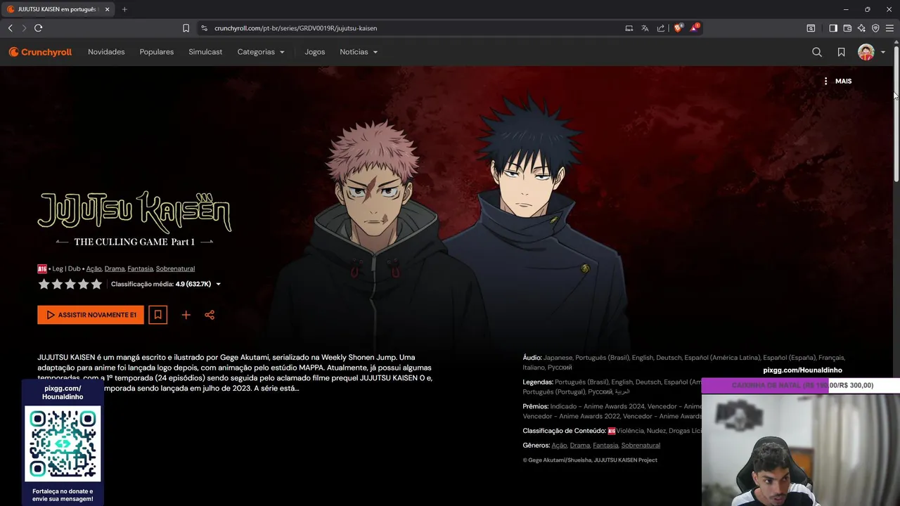Image resolution: width=900 pixels, height=506 pixels.
Task: Click the 'Classificação média: 4.9 (632.7K)' text
Action: coord(161,284)
